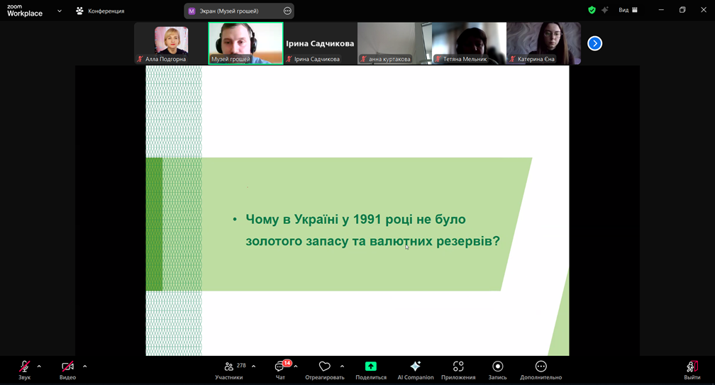The height and width of the screenshot is (385, 715).
Task: Start recording with Запись button
Action: 497,369
